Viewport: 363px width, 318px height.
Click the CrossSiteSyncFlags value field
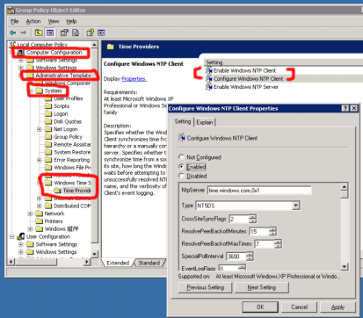[239, 219]
